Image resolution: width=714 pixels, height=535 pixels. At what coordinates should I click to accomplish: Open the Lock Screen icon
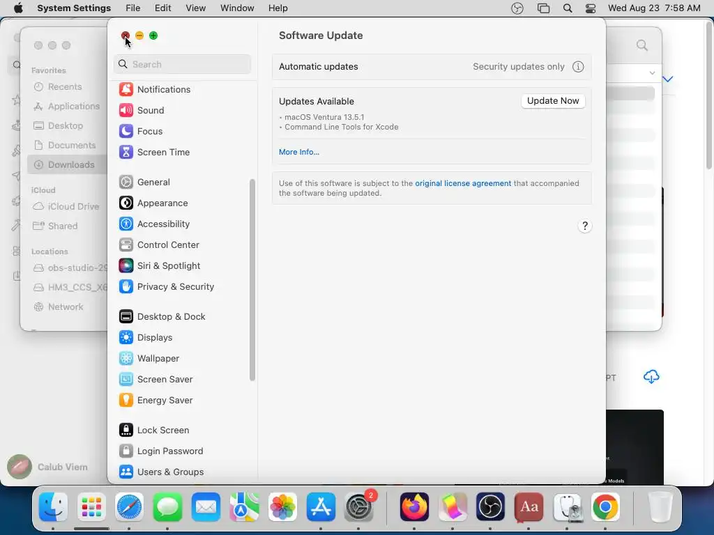coord(126,431)
